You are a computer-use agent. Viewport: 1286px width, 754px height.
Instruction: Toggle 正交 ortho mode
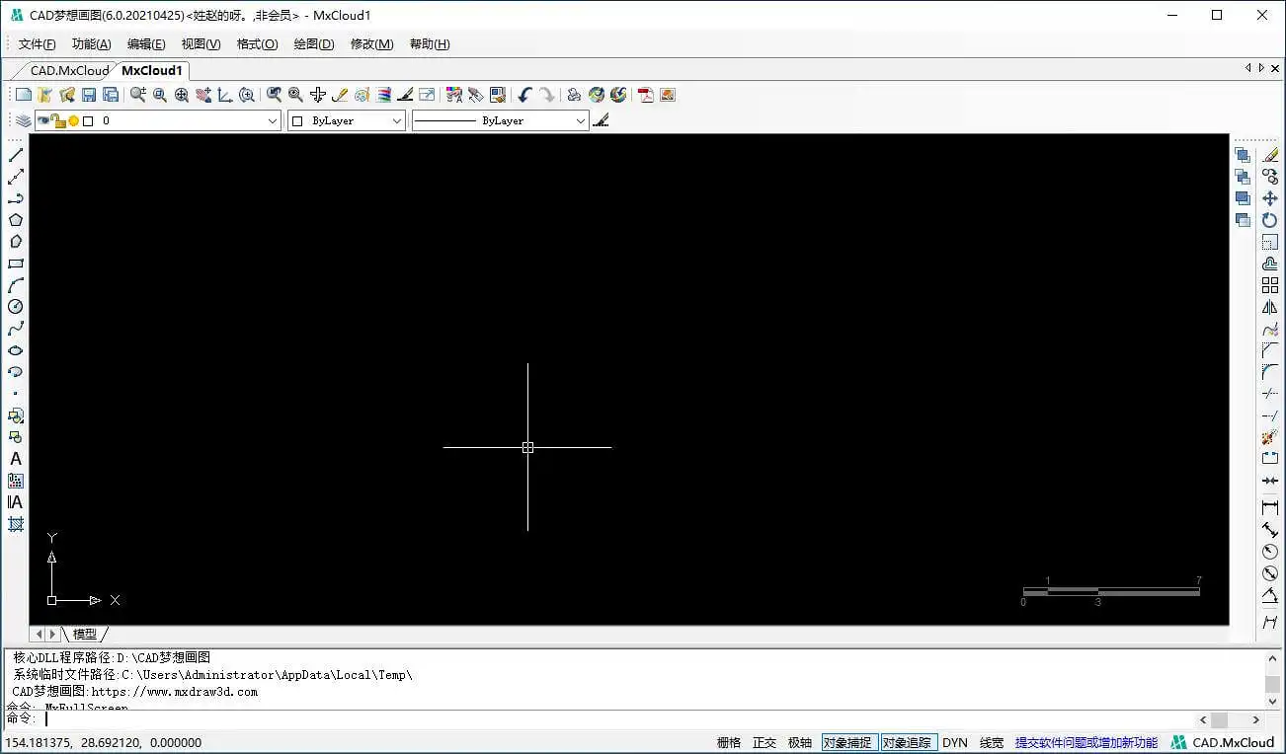(x=764, y=742)
